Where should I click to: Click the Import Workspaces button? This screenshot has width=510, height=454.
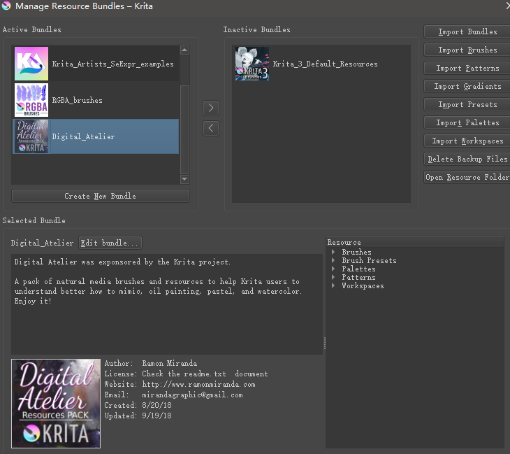point(467,141)
